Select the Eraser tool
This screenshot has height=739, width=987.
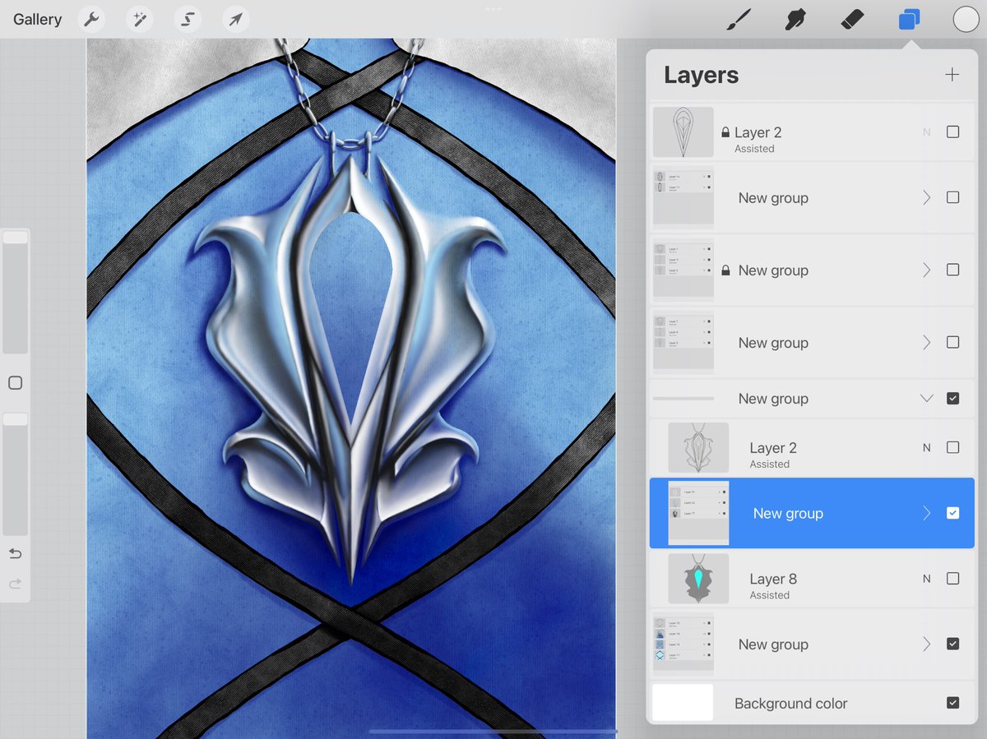852,20
